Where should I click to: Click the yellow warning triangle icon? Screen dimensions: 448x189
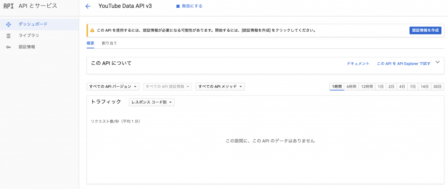[92, 30]
